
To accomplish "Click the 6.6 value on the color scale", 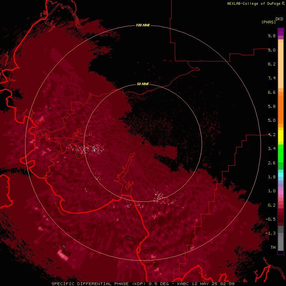I will [272, 92].
